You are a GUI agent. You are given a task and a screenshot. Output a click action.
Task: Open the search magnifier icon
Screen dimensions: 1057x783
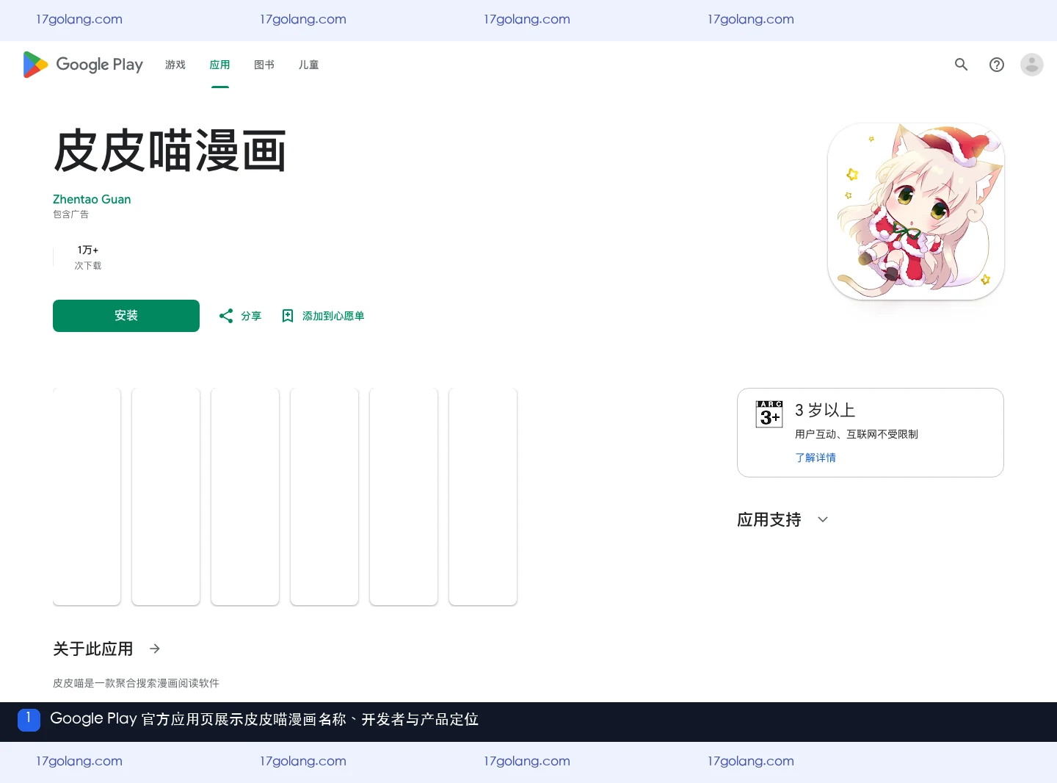[961, 65]
